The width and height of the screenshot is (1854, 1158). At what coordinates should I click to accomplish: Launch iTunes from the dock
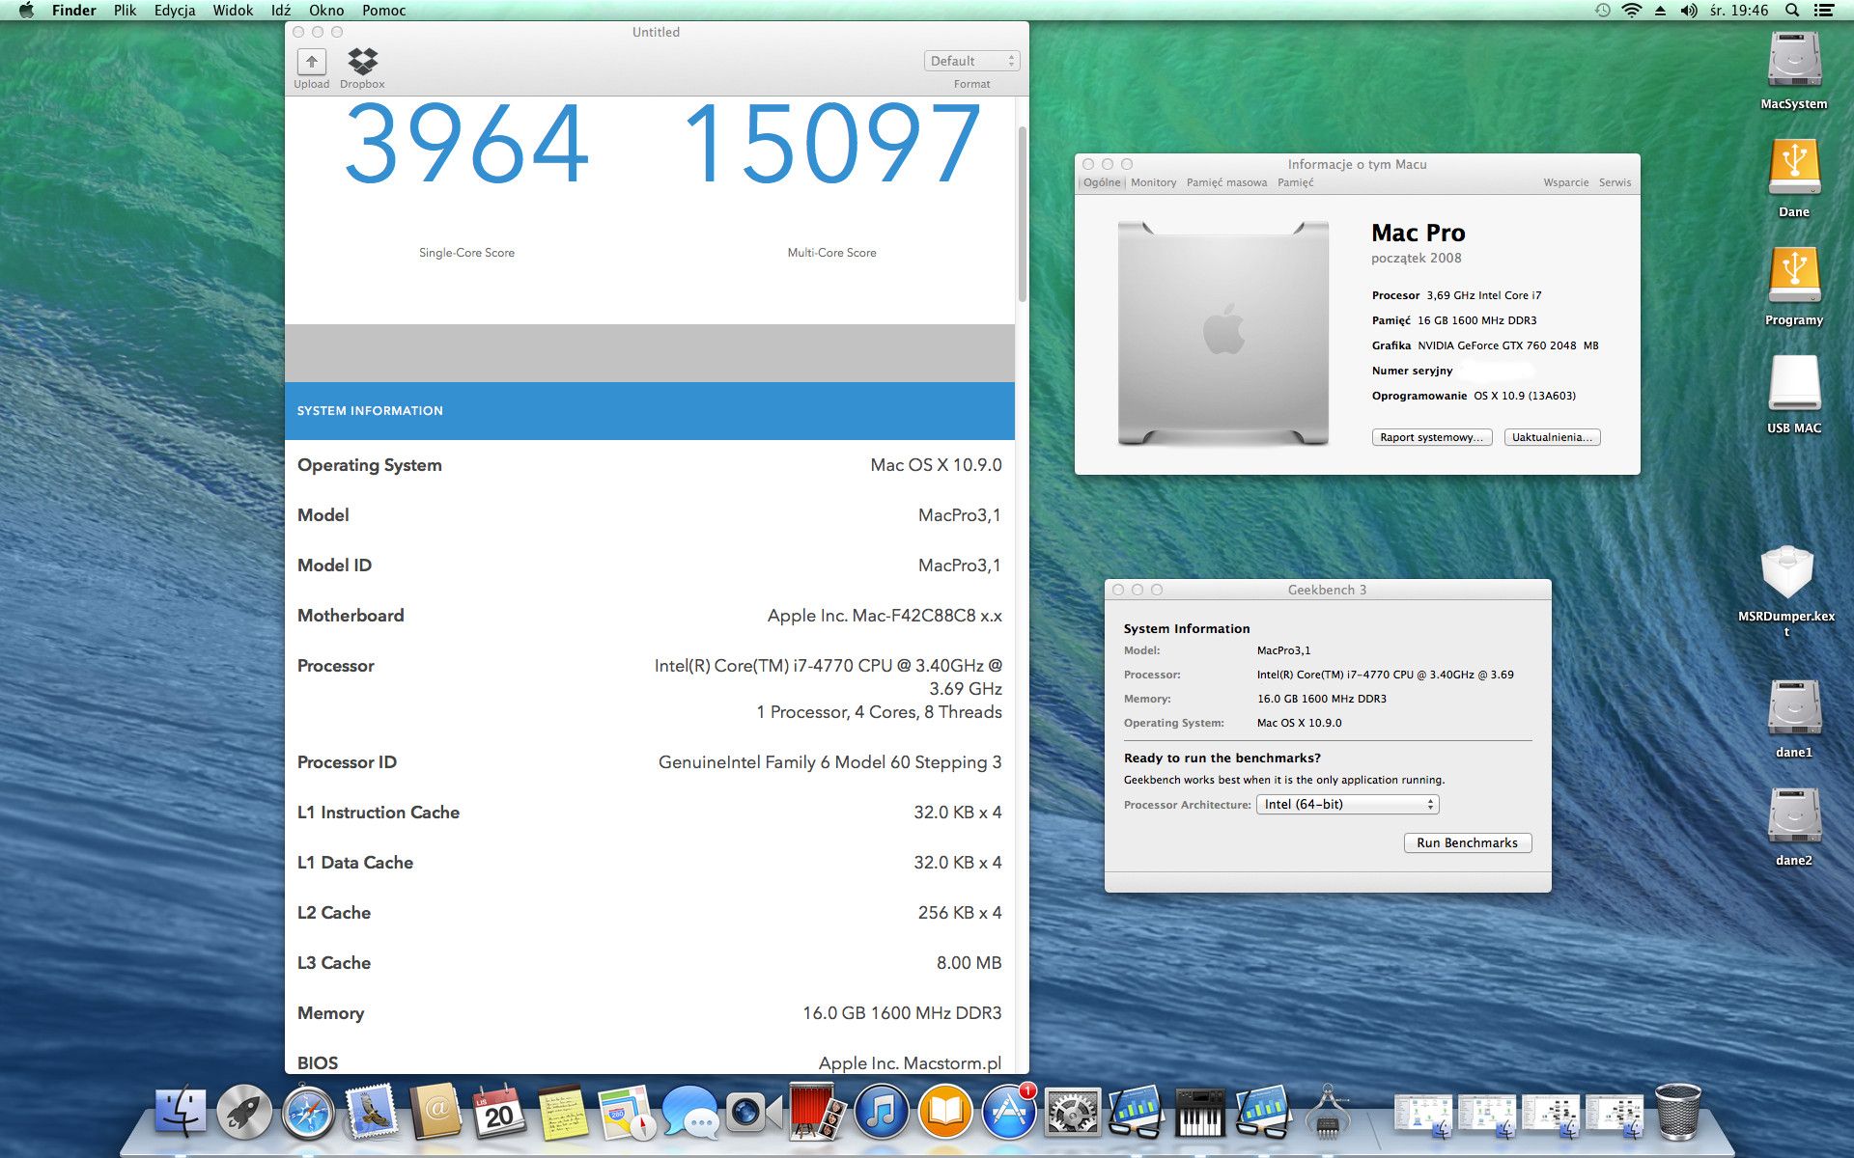[882, 1112]
